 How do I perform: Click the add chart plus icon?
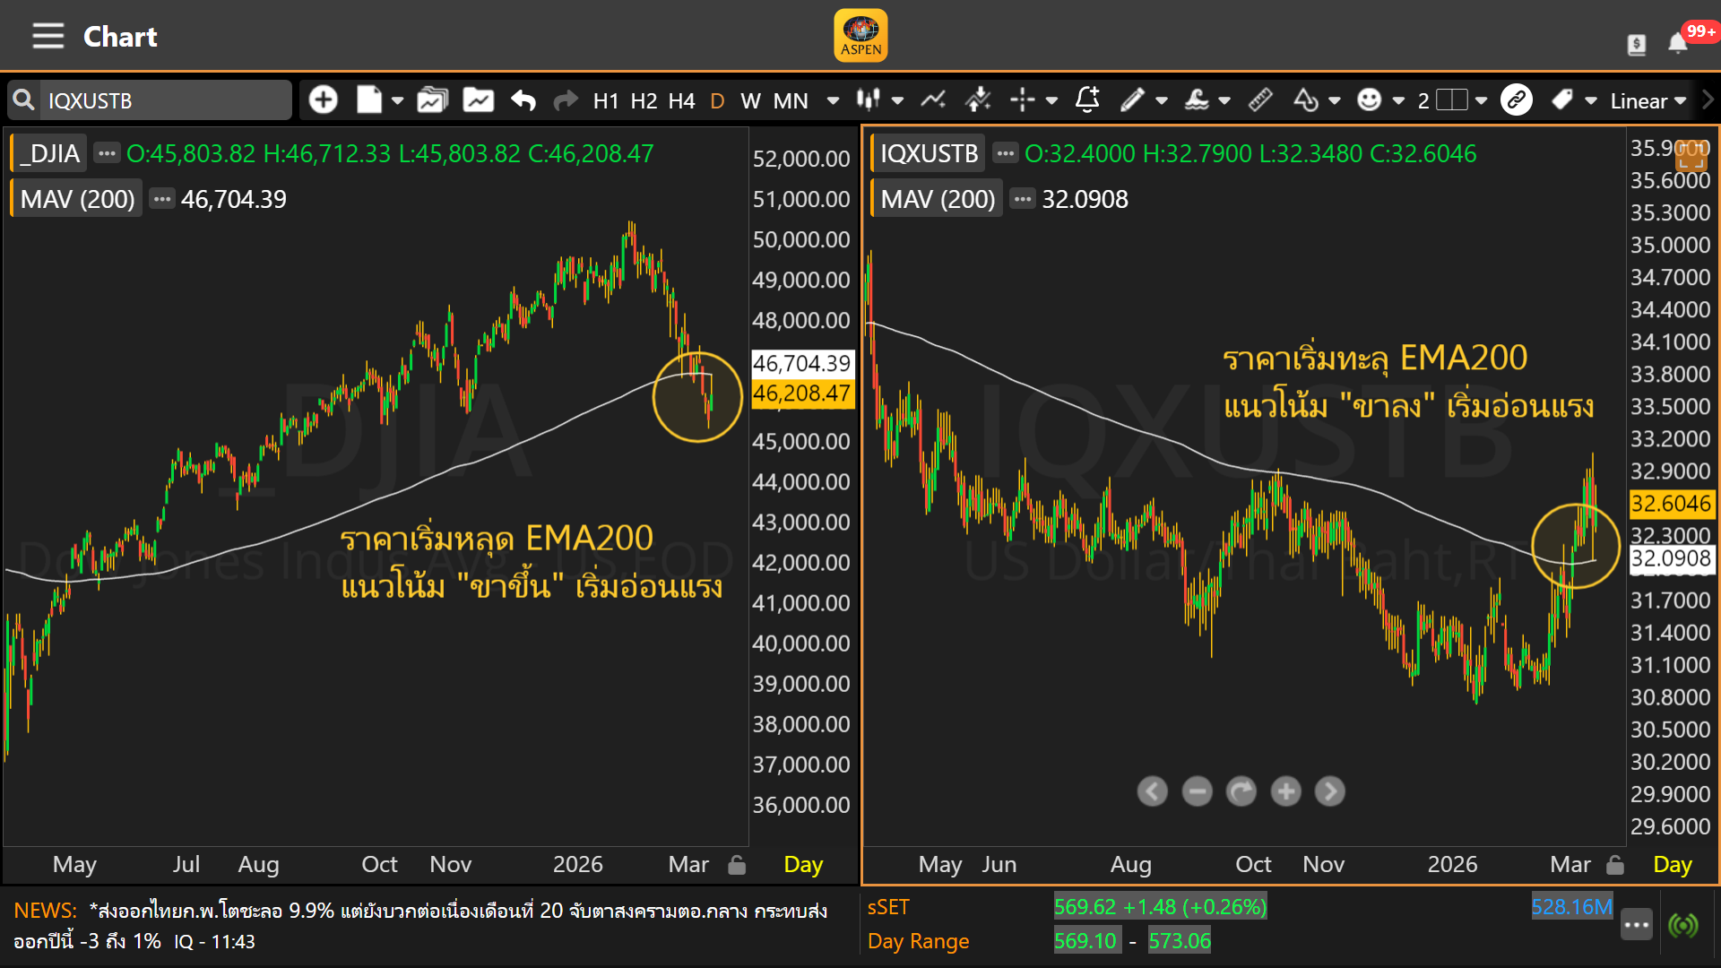(x=324, y=100)
